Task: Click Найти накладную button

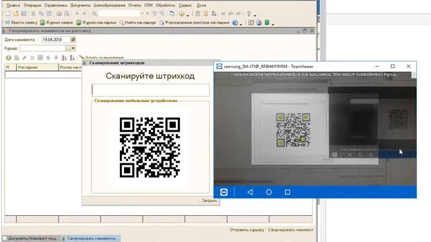Action: pos(137,22)
